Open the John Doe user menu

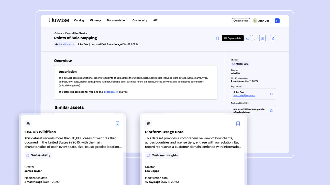click(261, 21)
